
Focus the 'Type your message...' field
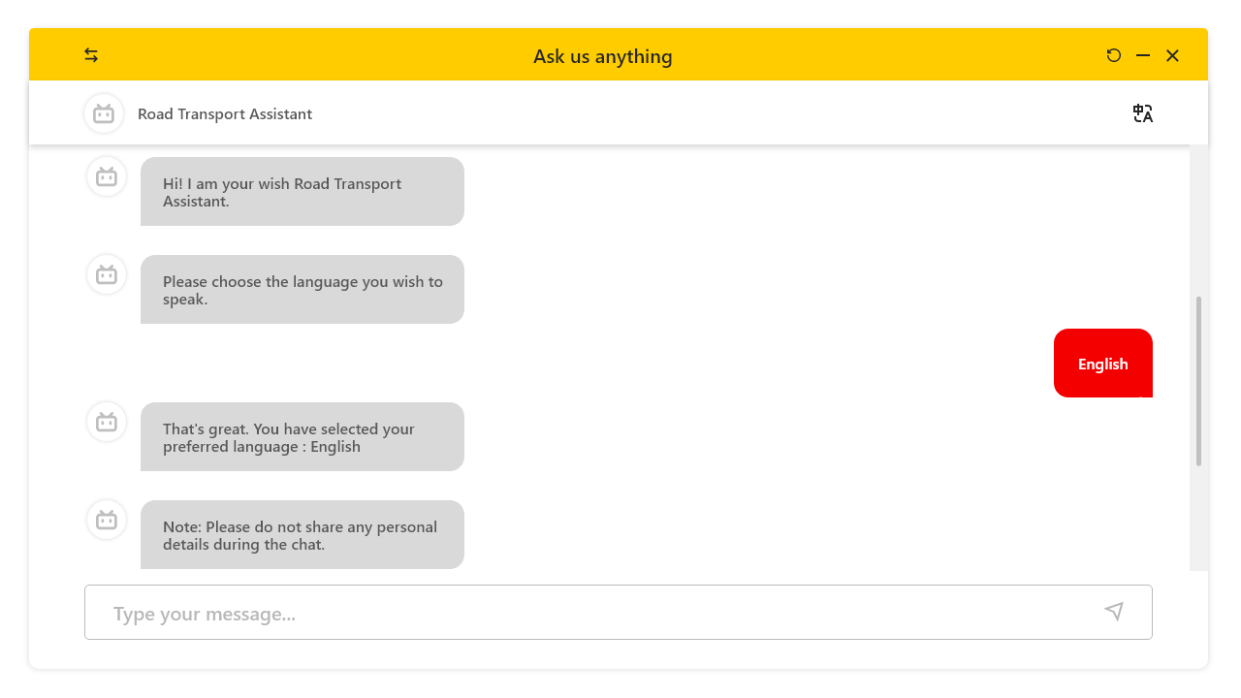(x=582, y=613)
